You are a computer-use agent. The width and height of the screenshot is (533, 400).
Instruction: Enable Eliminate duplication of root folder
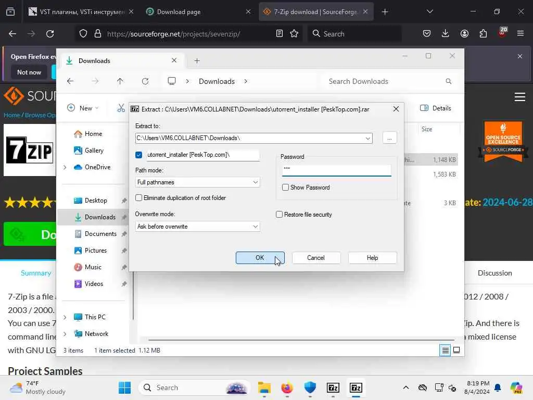pyautogui.click(x=138, y=198)
